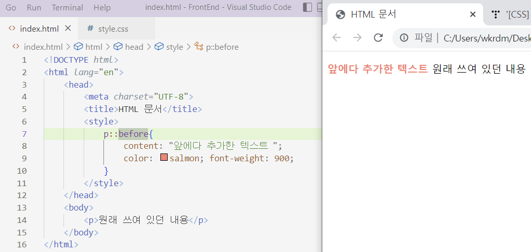
Task: Switch to the index.html editor tab
Action: click(39, 29)
